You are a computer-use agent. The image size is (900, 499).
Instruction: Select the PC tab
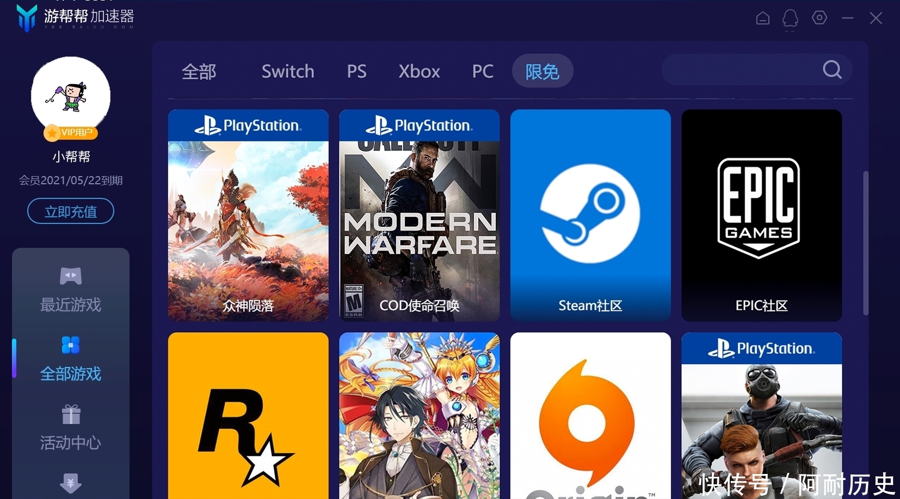pos(483,71)
